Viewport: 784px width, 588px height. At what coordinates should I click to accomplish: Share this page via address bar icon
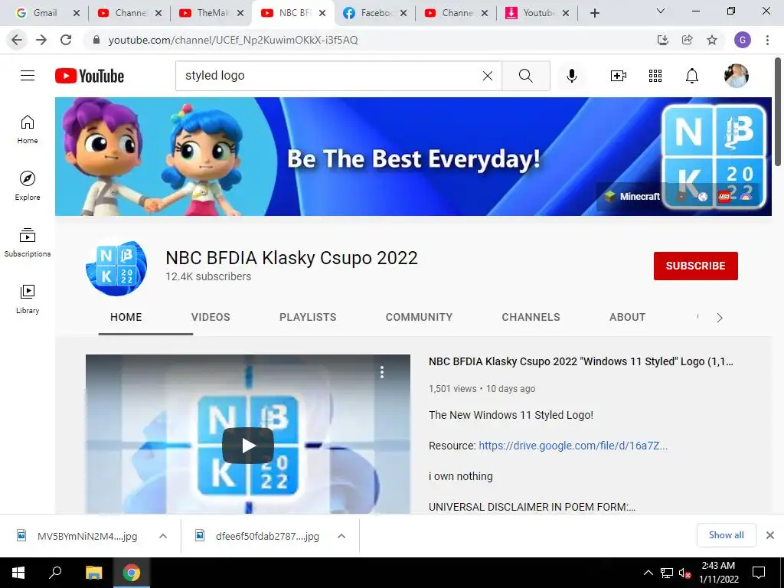[688, 40]
